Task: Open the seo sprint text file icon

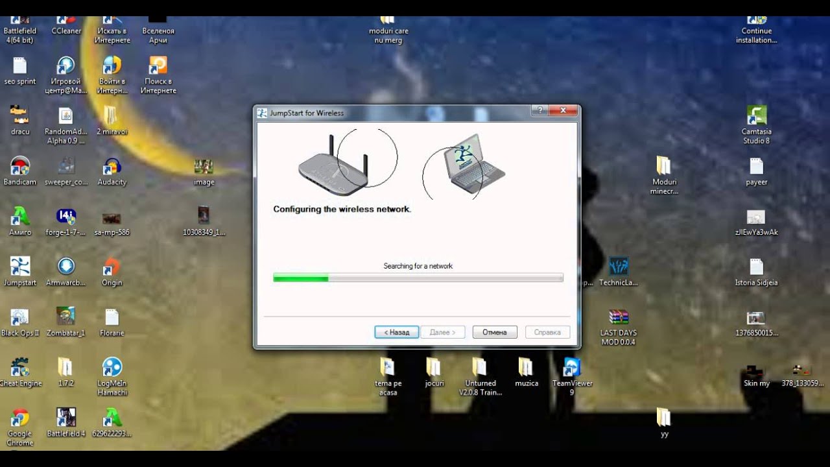Action: pyautogui.click(x=20, y=71)
